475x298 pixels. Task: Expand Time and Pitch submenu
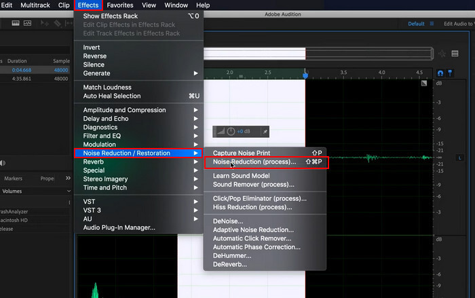tap(138, 187)
